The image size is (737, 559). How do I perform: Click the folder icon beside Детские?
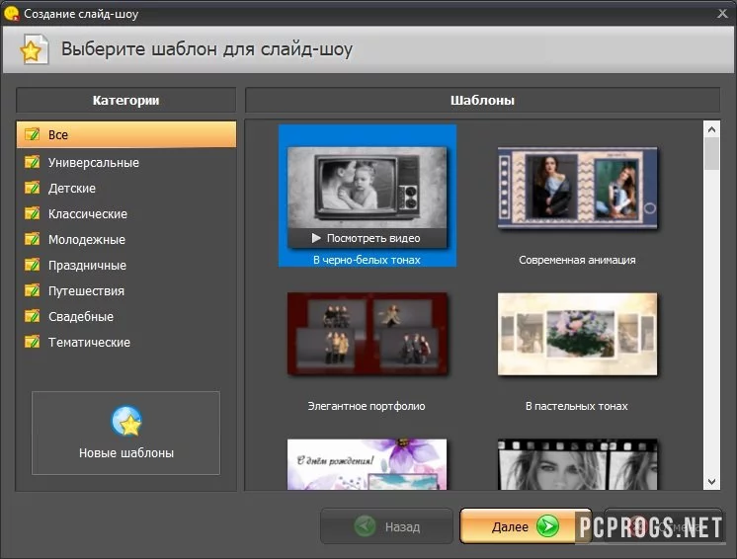pyautogui.click(x=32, y=188)
